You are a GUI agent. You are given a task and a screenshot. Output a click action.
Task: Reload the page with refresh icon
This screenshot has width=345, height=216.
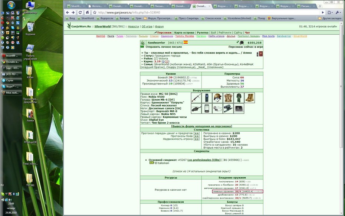80,13
